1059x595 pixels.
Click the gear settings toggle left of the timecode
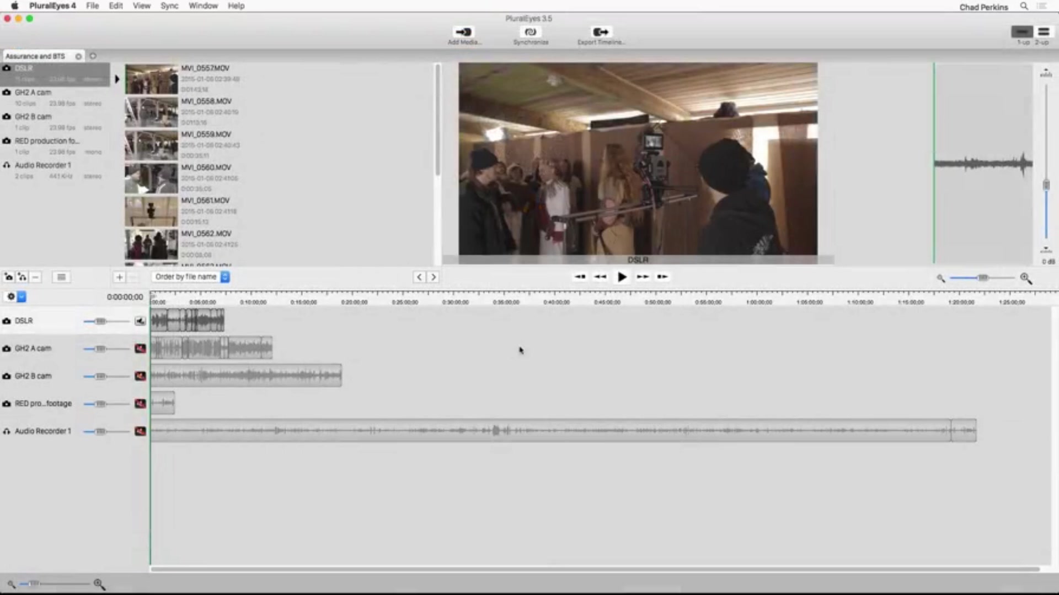pos(10,296)
